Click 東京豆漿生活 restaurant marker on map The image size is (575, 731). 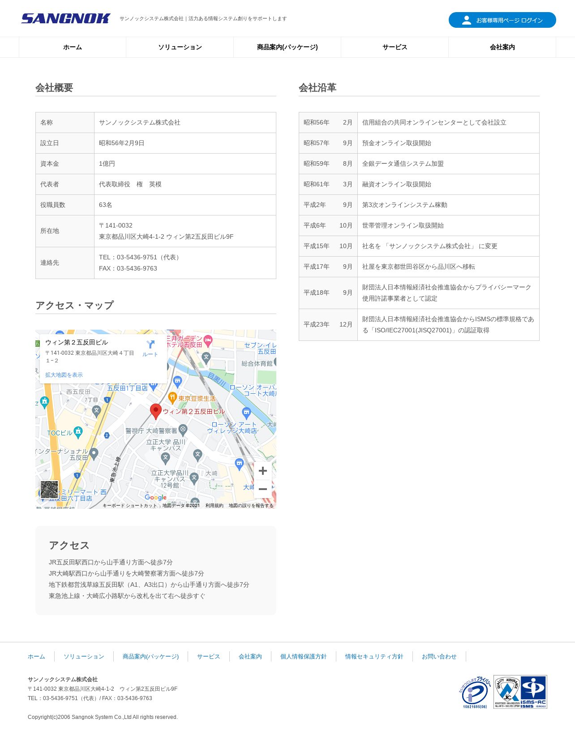[x=172, y=398]
